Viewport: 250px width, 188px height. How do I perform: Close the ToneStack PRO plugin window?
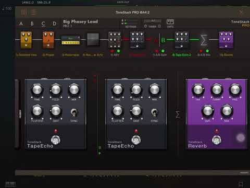coord(241,12)
